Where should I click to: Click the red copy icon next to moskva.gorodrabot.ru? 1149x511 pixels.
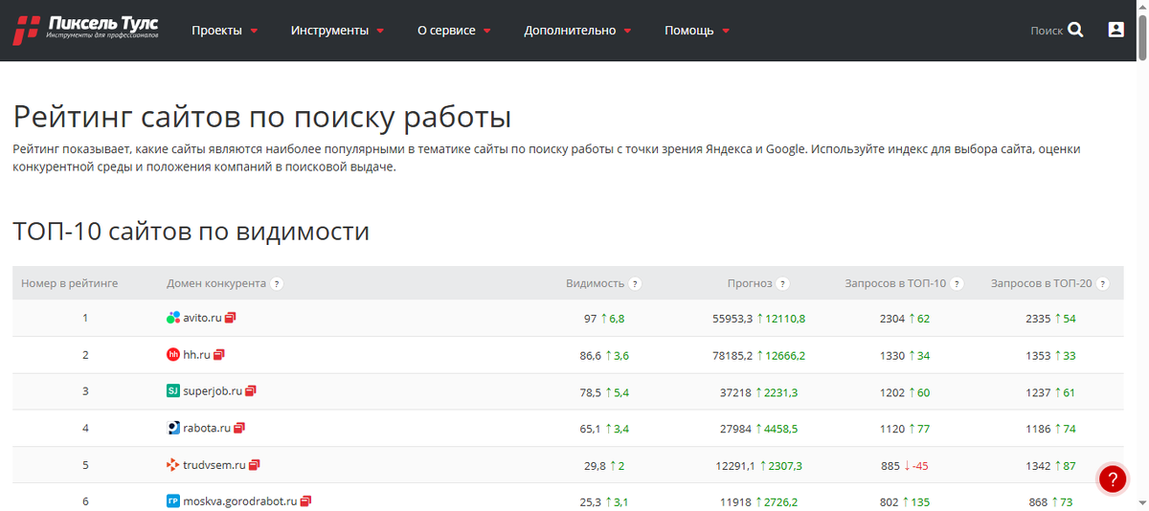point(305,500)
